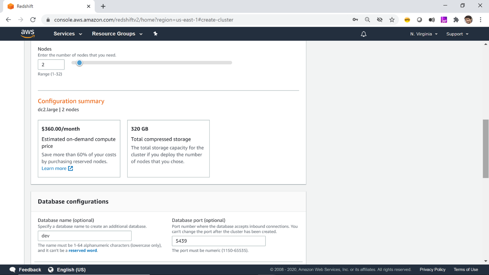View site info via the padlock icon
489x275 pixels.
click(48, 20)
